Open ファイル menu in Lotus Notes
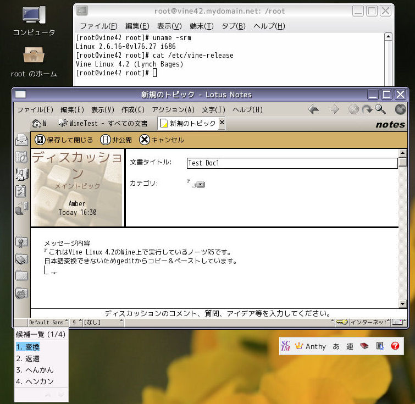Image resolution: width=415 pixels, height=404 pixels. pyautogui.click(x=35, y=109)
